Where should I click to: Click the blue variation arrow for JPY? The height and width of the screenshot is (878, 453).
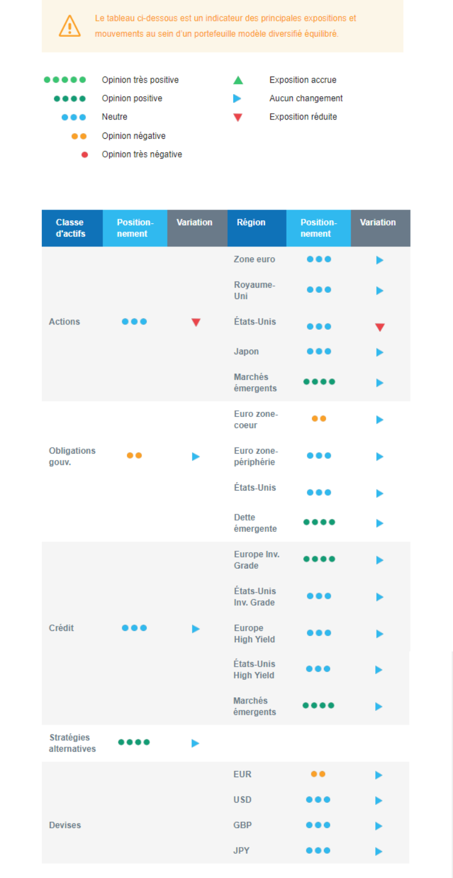coord(379,851)
